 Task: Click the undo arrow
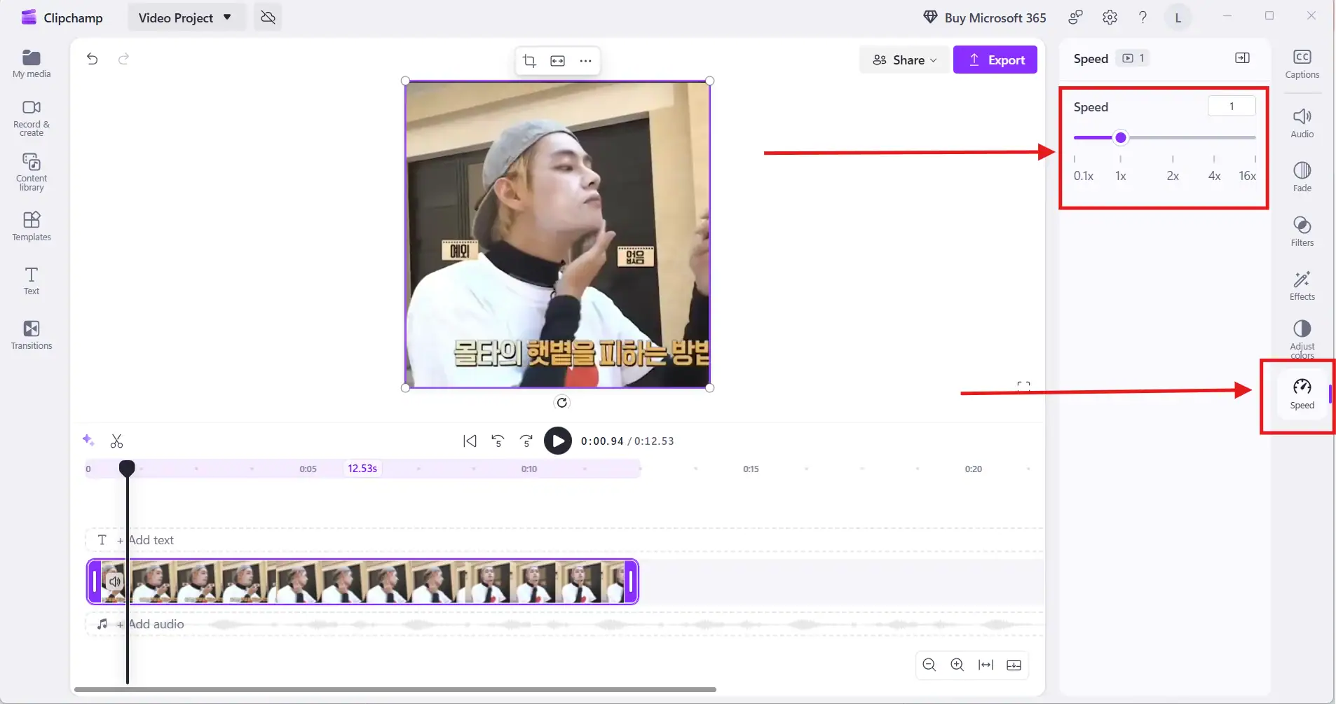click(x=92, y=59)
